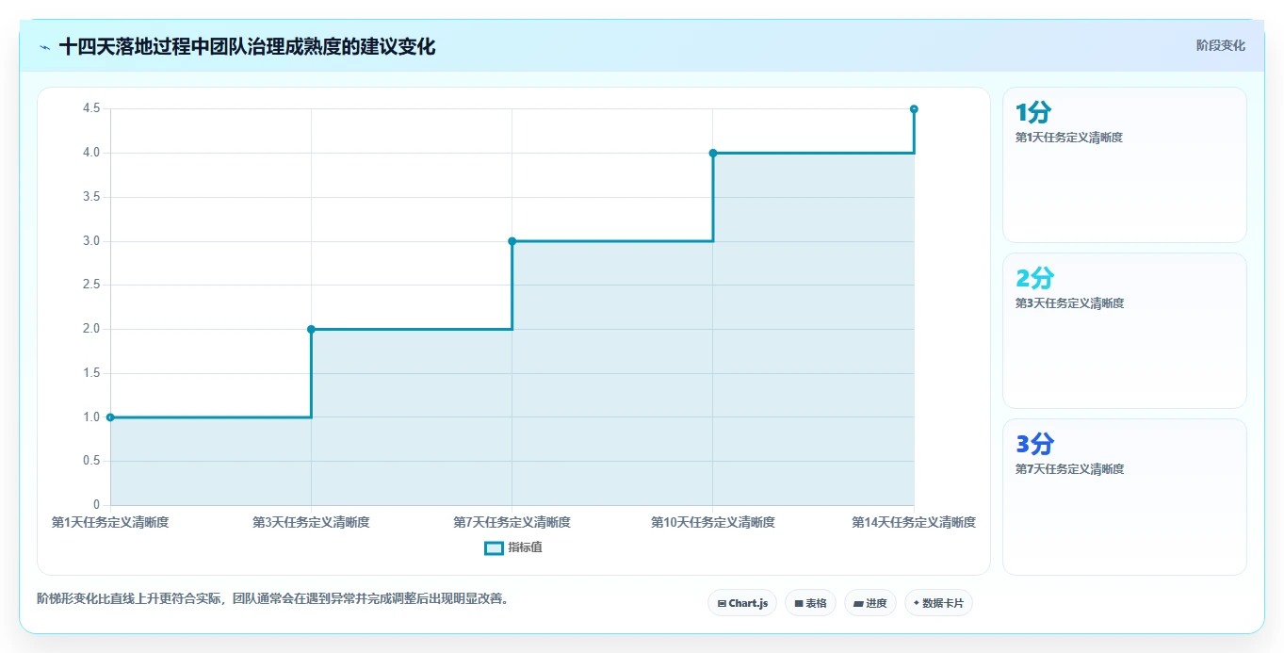The height and width of the screenshot is (653, 1284).
Task: Click the y-axis value 0.5
Action: (x=92, y=461)
